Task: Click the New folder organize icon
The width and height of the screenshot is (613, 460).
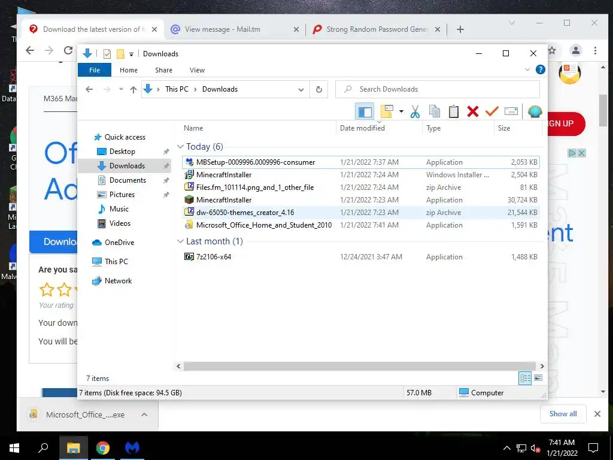Action: coord(387,111)
